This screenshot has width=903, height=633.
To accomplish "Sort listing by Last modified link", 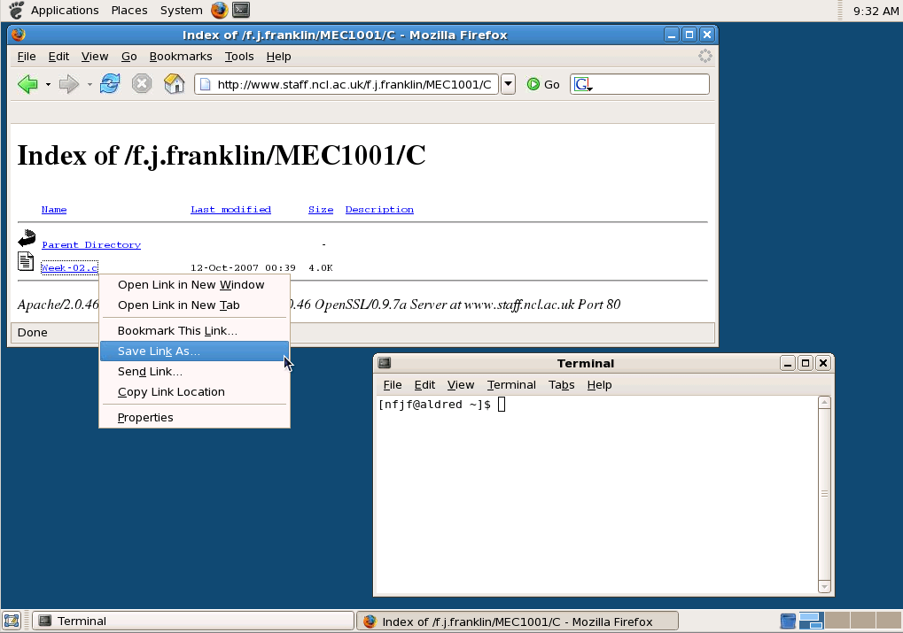I will pos(230,210).
